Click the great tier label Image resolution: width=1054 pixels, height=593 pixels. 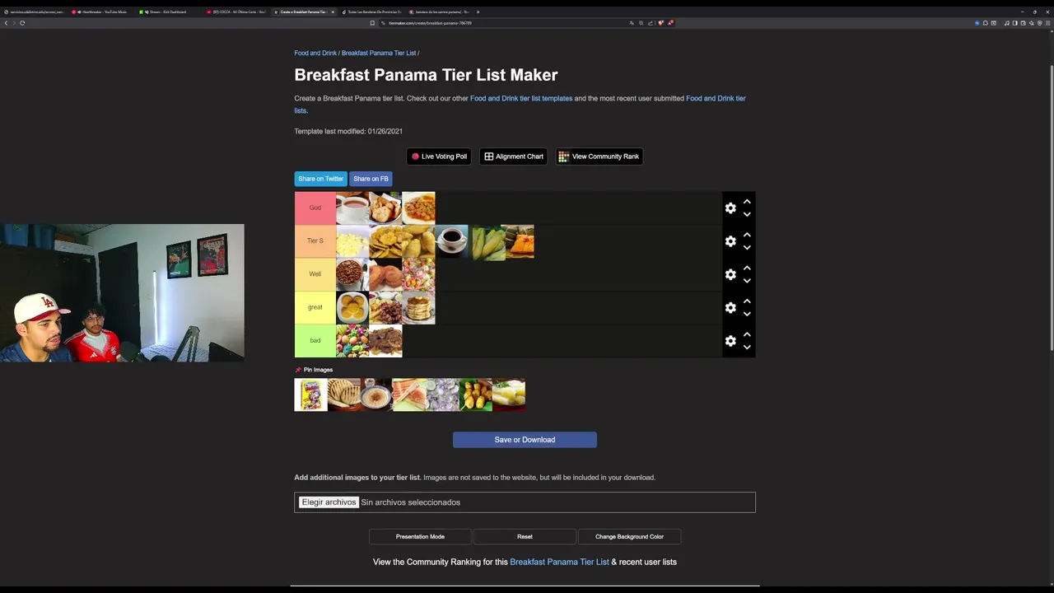tap(315, 307)
